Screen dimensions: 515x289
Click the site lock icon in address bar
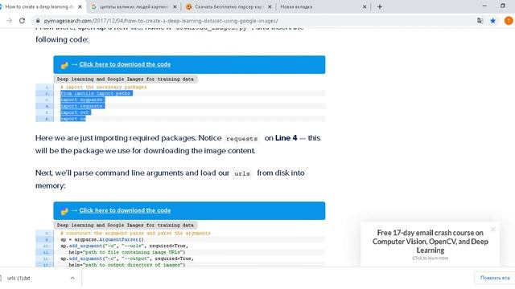[x=38, y=21]
